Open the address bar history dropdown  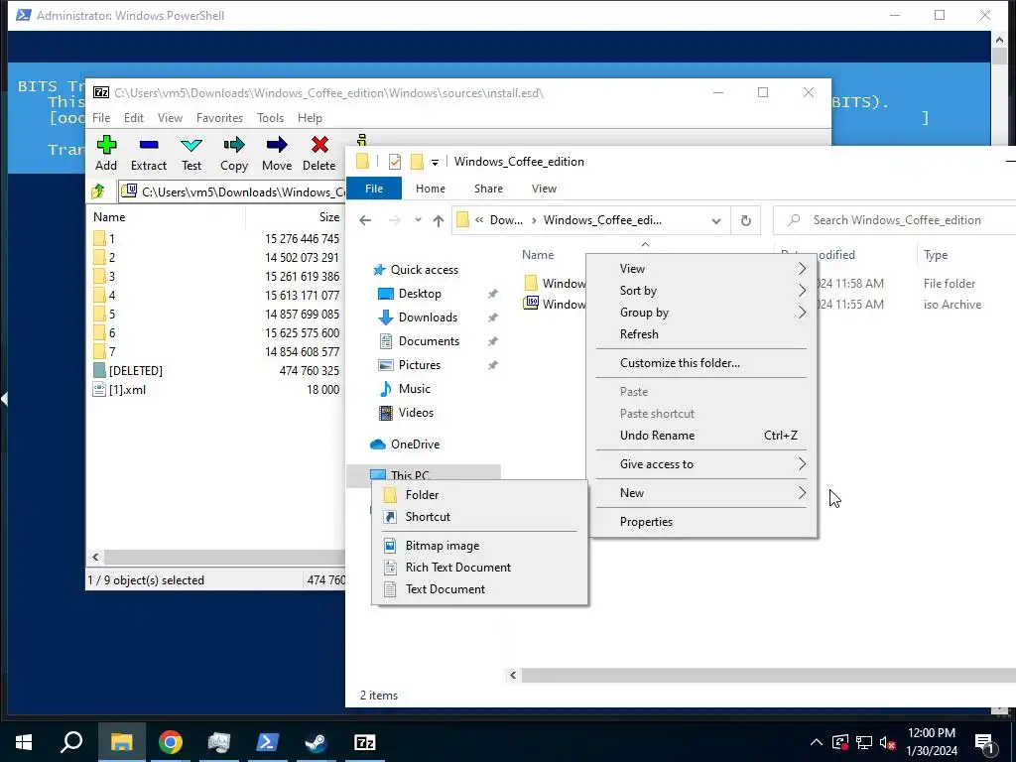[x=716, y=220]
